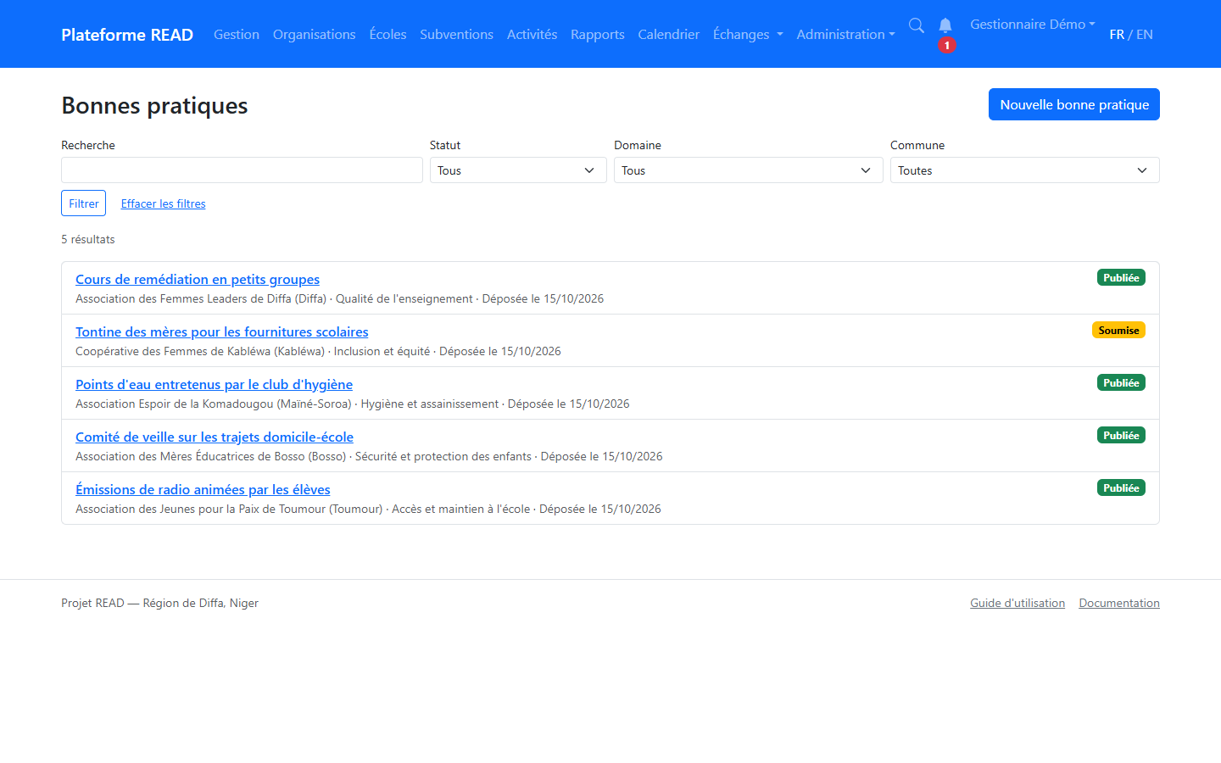Open Émissions de radio animées par les élèves
This screenshot has height=763, width=1221.
pyautogui.click(x=203, y=490)
